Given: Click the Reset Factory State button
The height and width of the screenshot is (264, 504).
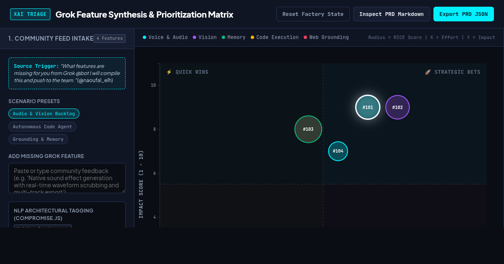Looking at the screenshot, I should click(313, 14).
